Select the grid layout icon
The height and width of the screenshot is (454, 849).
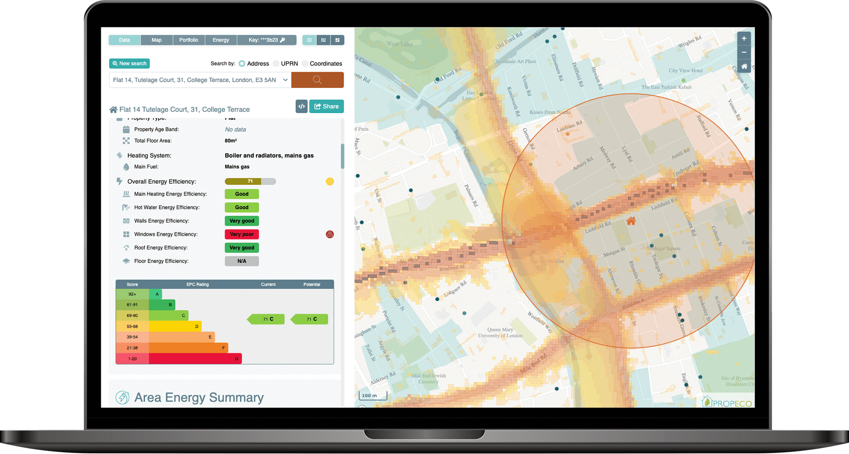(337, 40)
